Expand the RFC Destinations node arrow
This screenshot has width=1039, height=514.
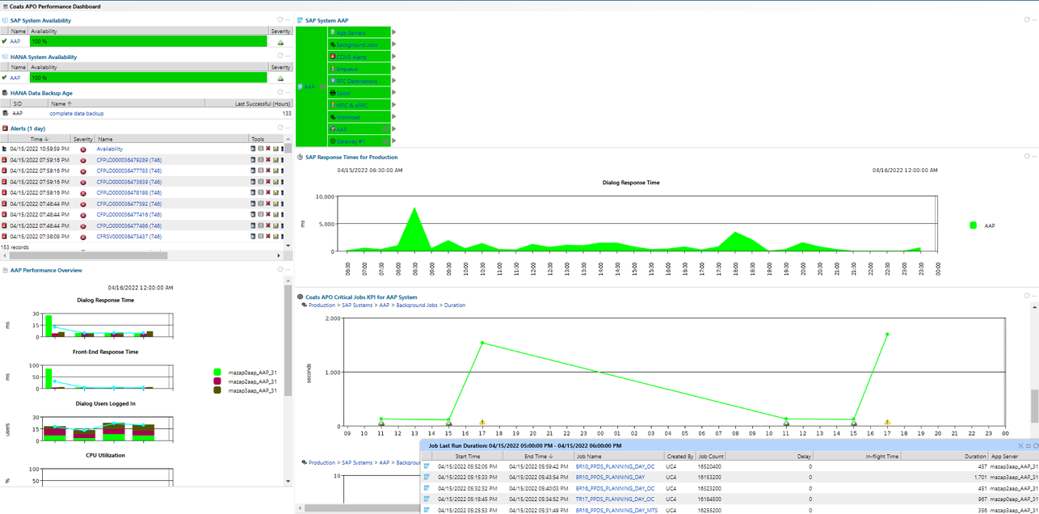[394, 81]
